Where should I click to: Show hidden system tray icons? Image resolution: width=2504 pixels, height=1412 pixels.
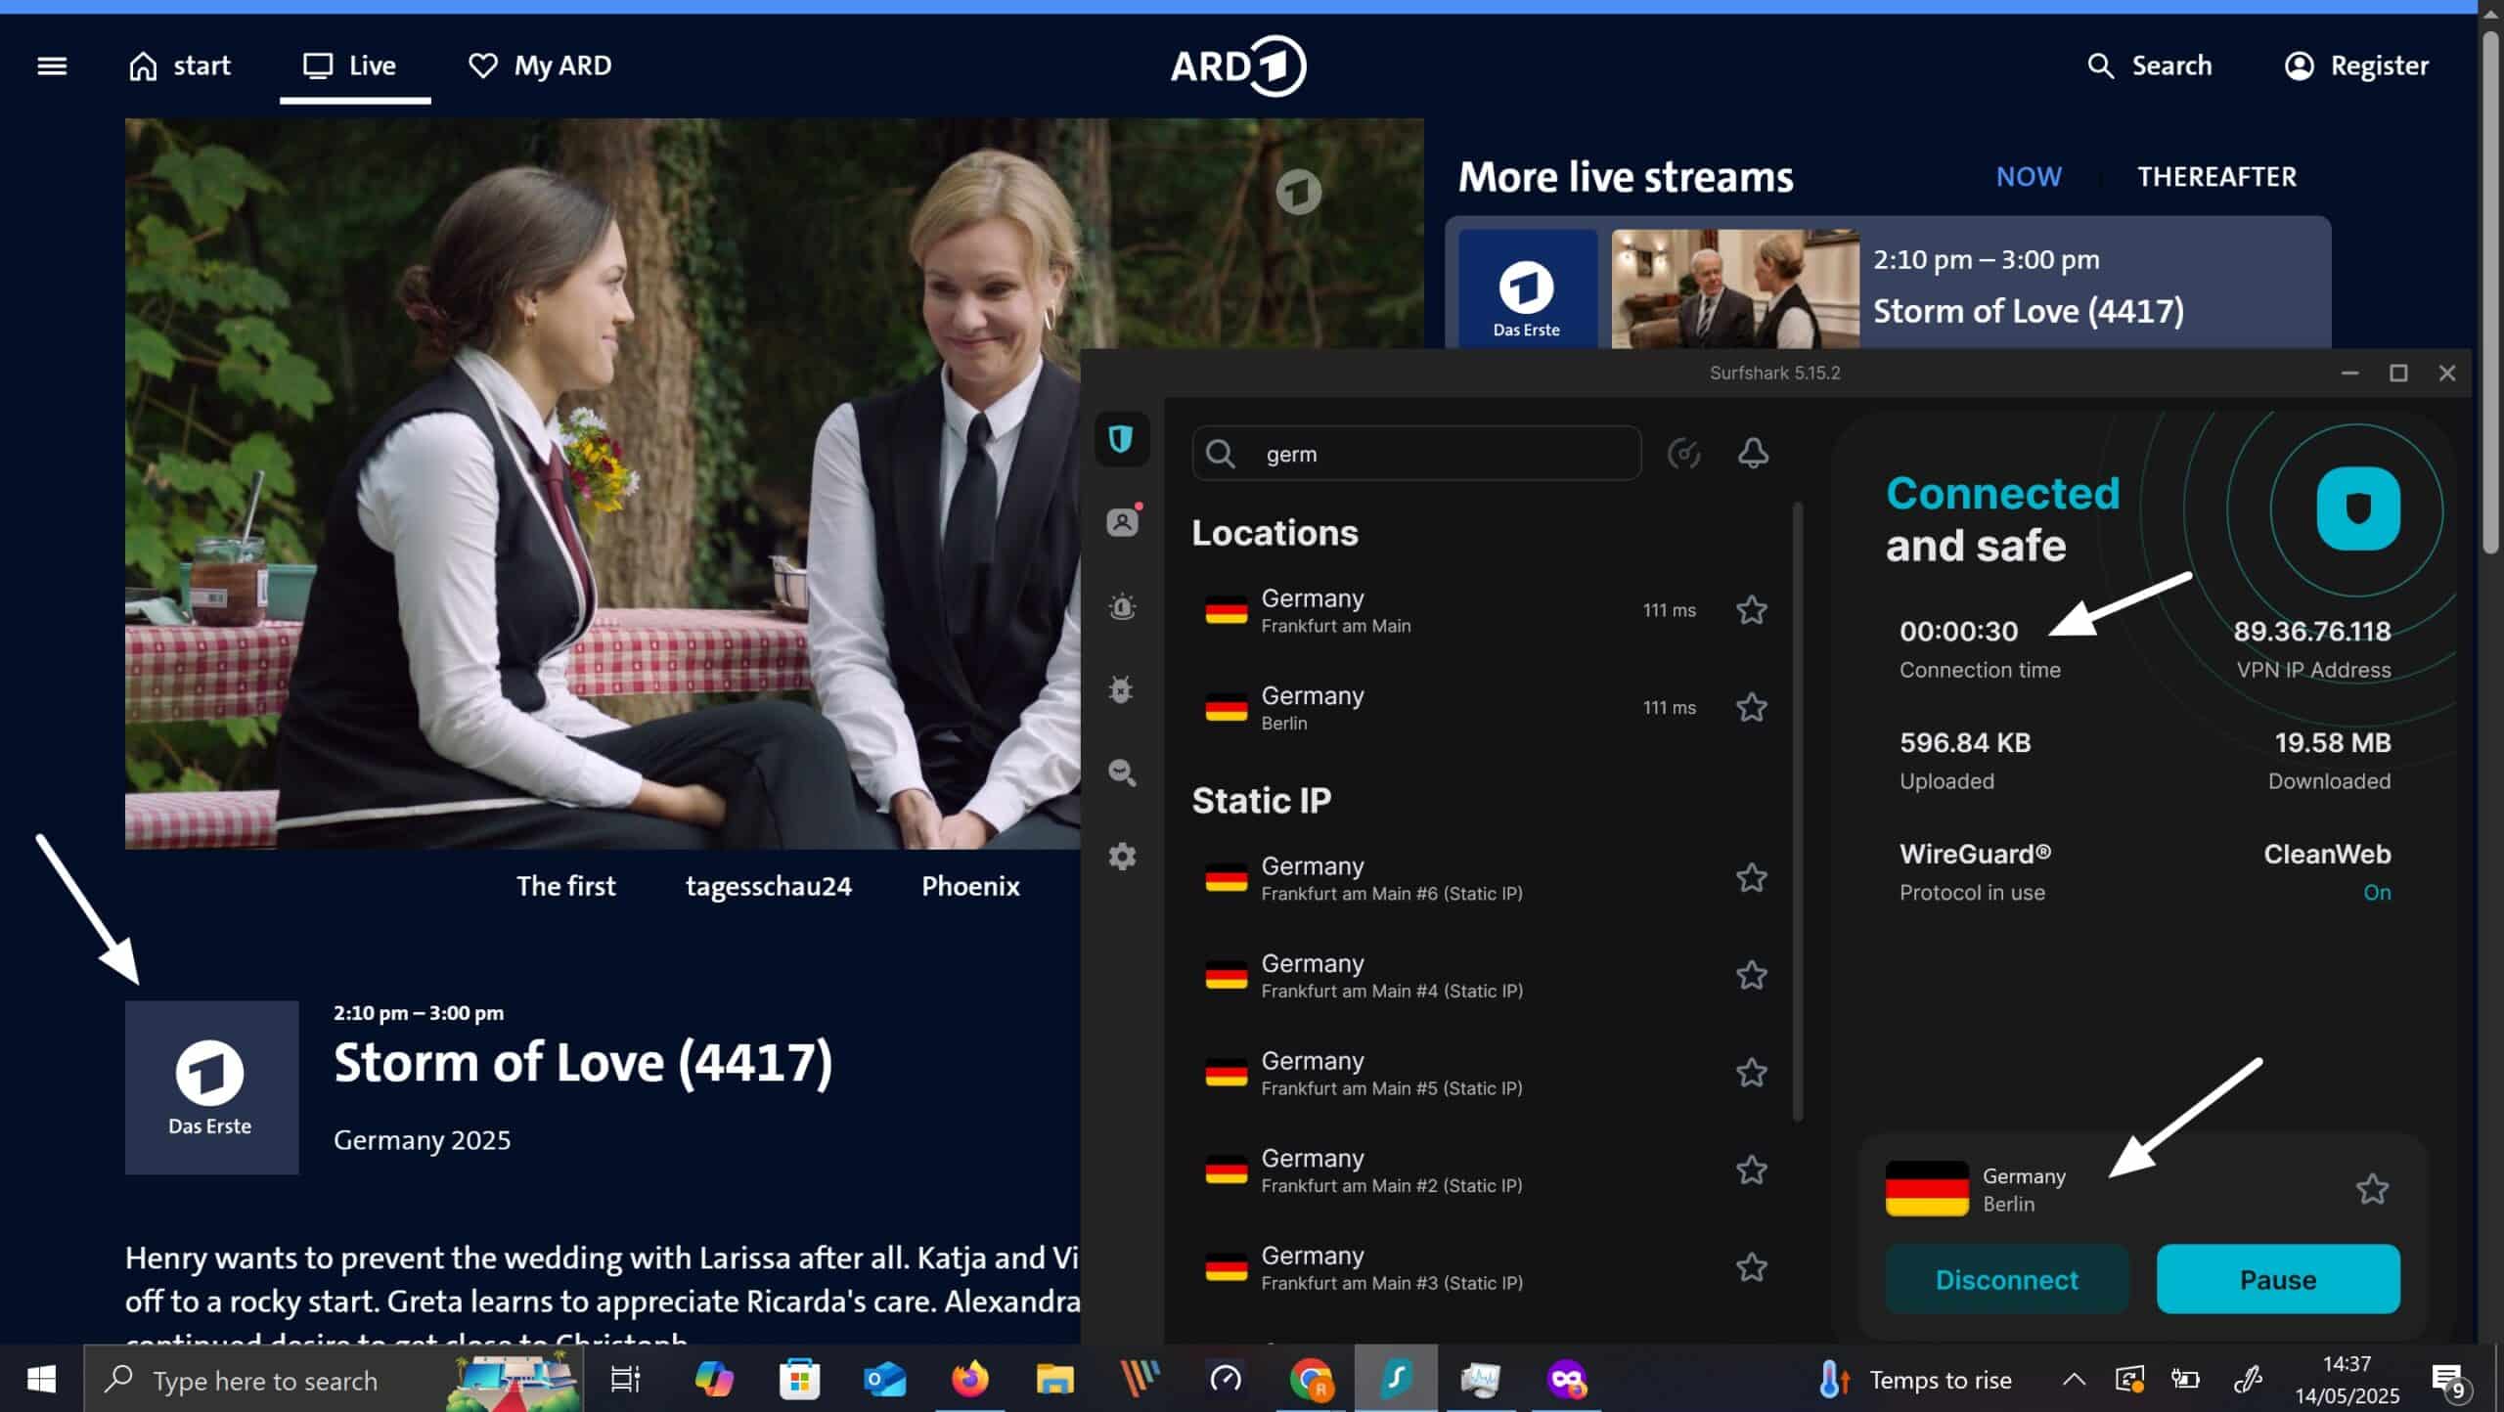tap(2074, 1380)
